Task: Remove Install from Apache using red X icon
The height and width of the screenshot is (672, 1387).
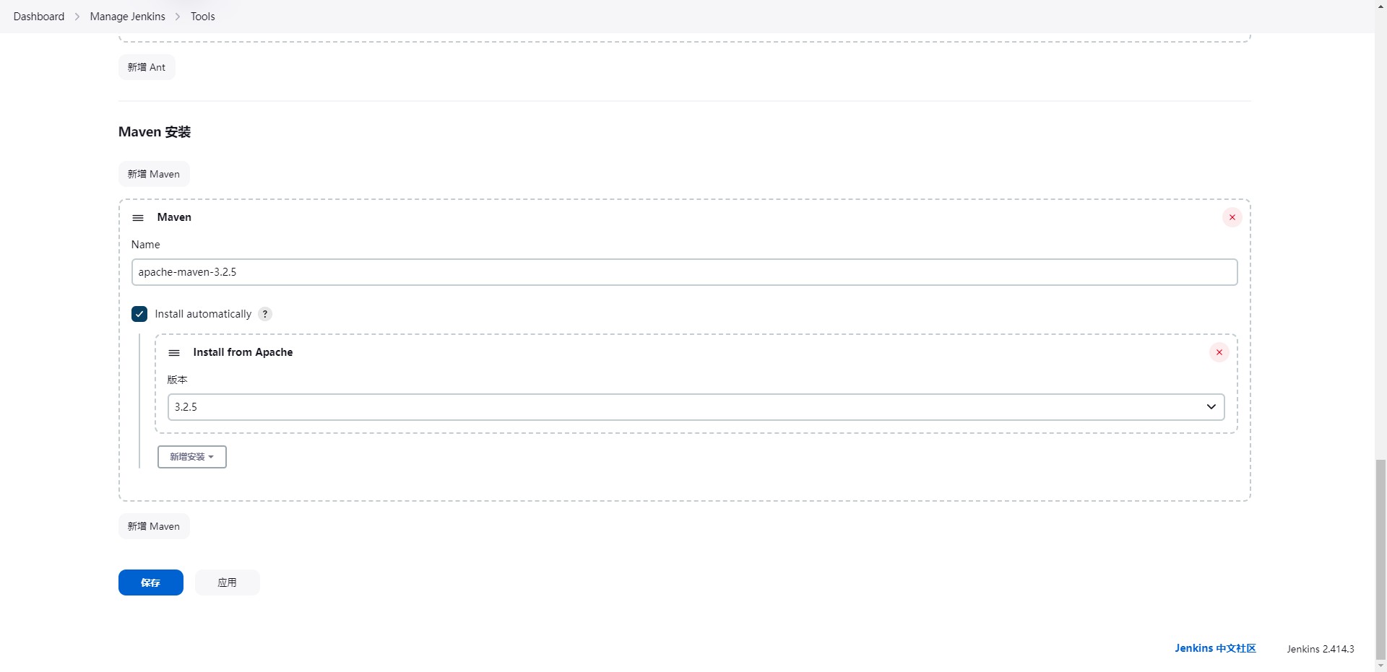Action: (x=1219, y=352)
